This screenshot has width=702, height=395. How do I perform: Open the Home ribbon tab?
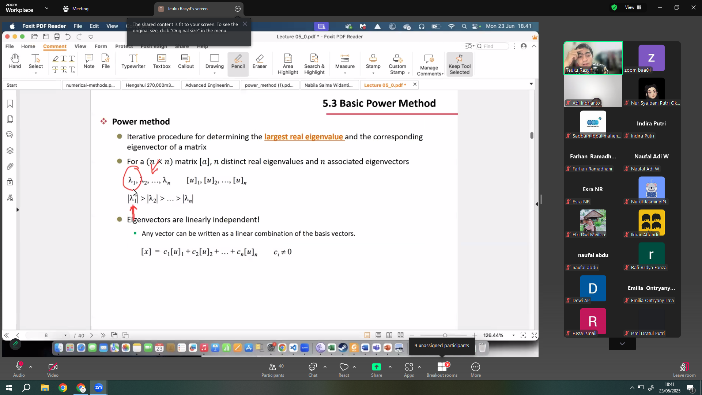28,46
